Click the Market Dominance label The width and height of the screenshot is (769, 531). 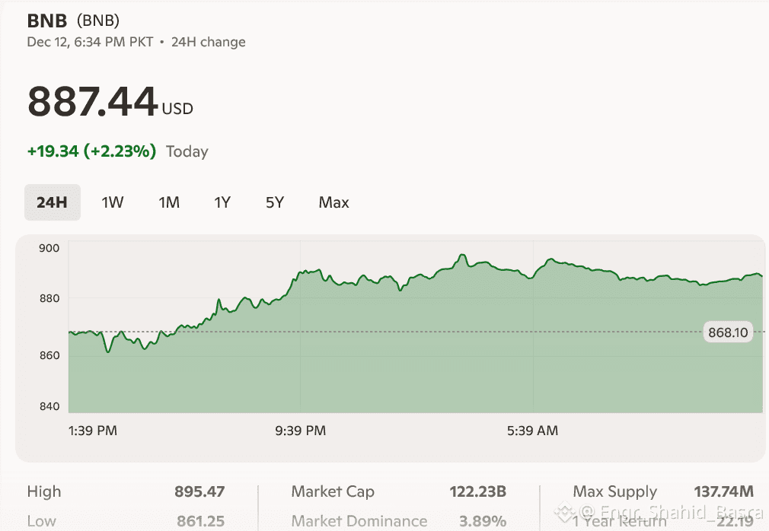point(359,521)
